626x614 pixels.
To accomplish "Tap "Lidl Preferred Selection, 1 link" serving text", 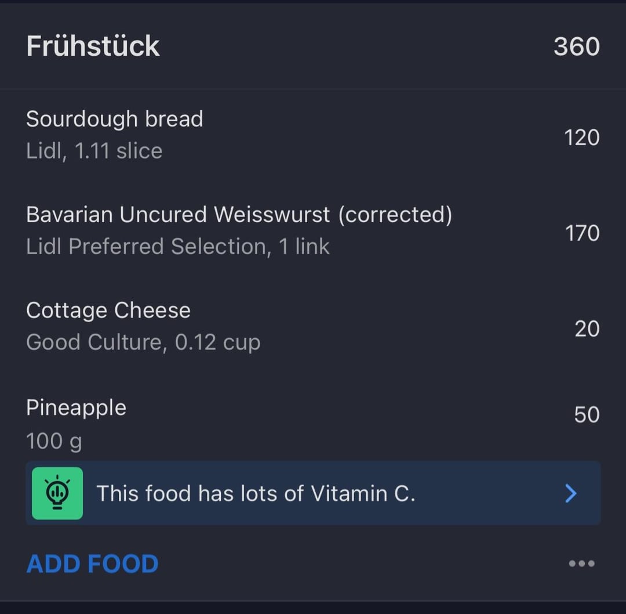I will click(x=178, y=247).
